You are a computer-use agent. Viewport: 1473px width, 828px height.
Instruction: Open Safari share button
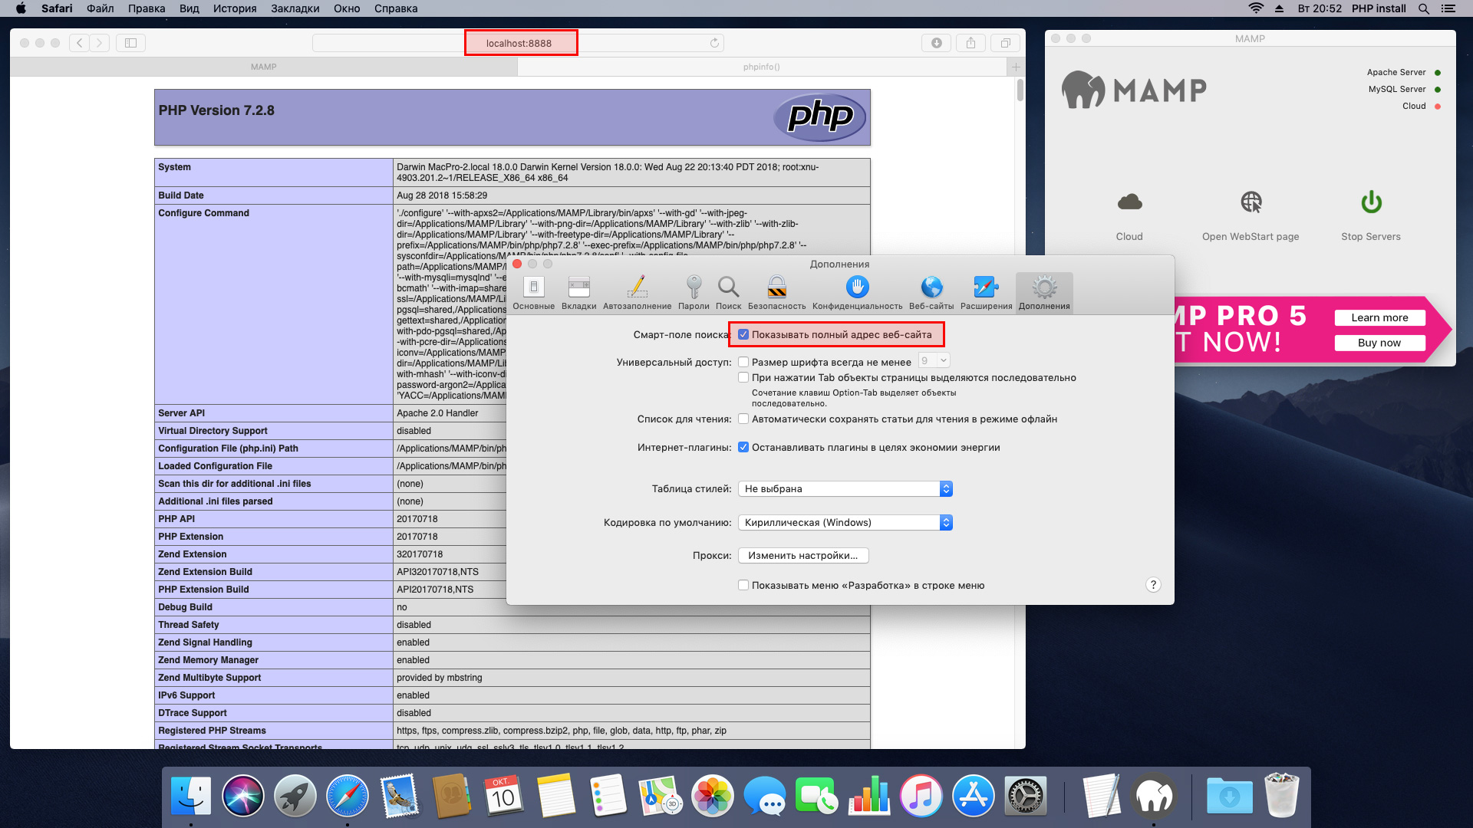click(x=970, y=43)
